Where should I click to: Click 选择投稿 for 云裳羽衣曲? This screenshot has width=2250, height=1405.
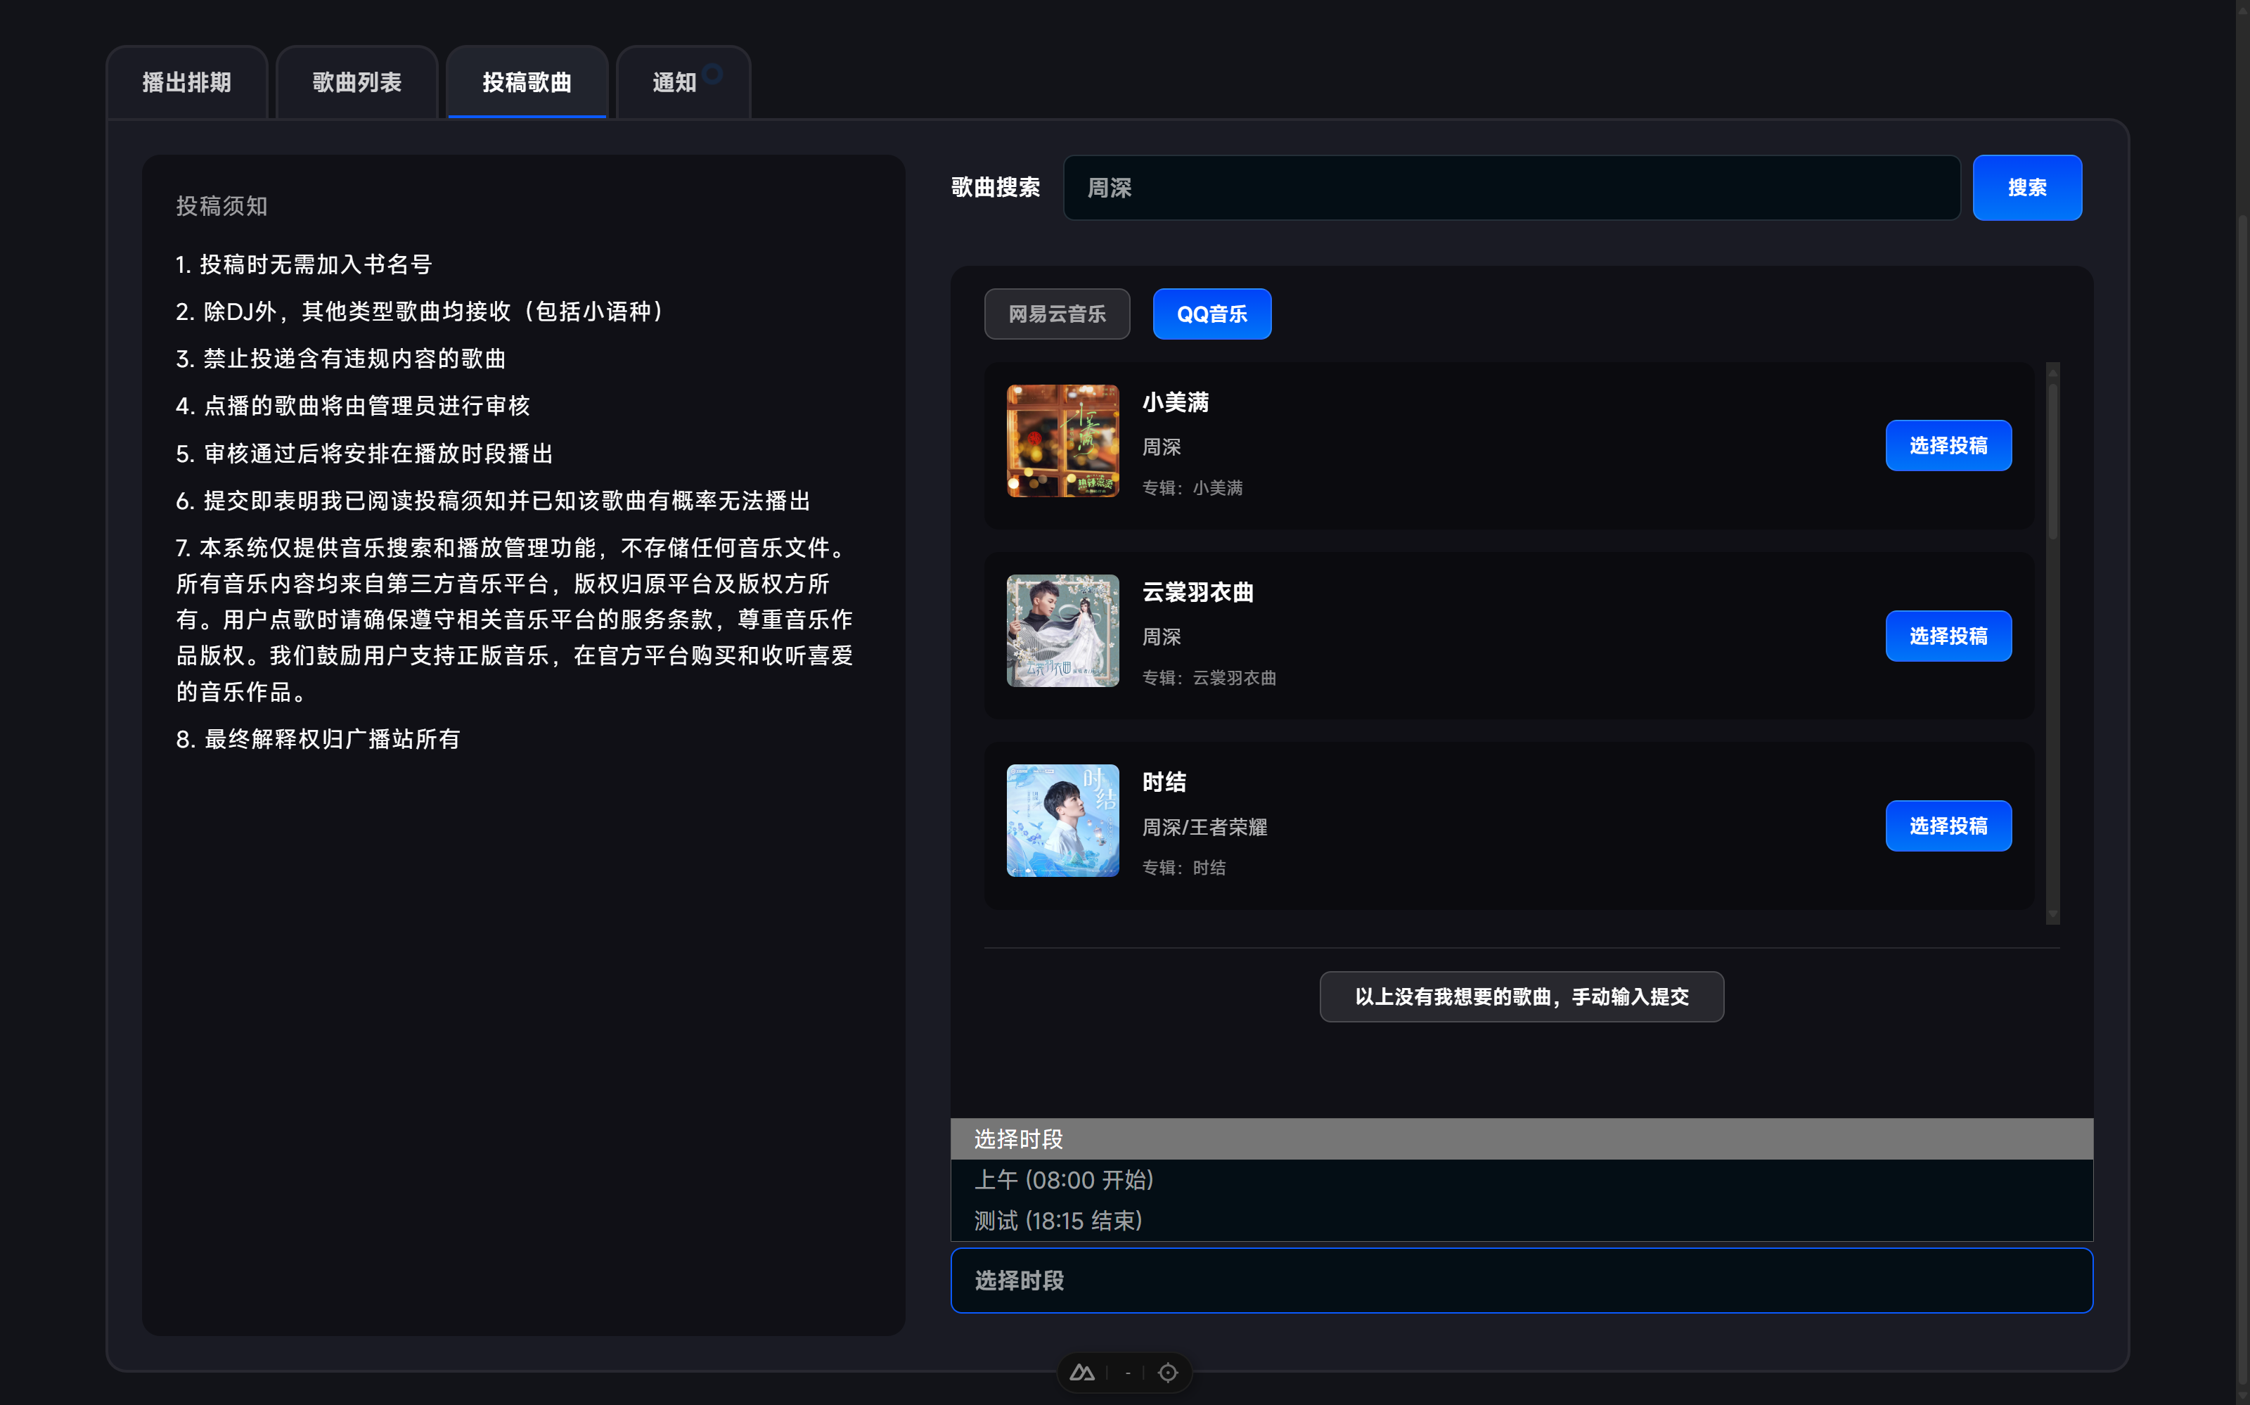(x=1948, y=636)
